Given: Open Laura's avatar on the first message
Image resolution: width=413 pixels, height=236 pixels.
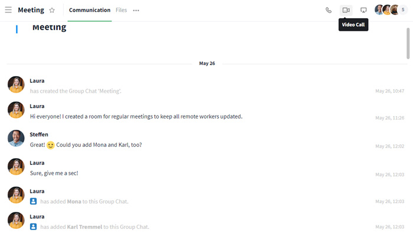Looking at the screenshot, I should click(16, 85).
